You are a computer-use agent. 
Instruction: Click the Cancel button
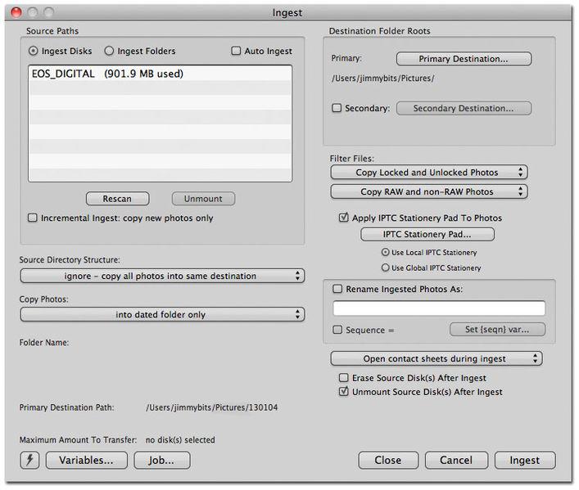(456, 460)
